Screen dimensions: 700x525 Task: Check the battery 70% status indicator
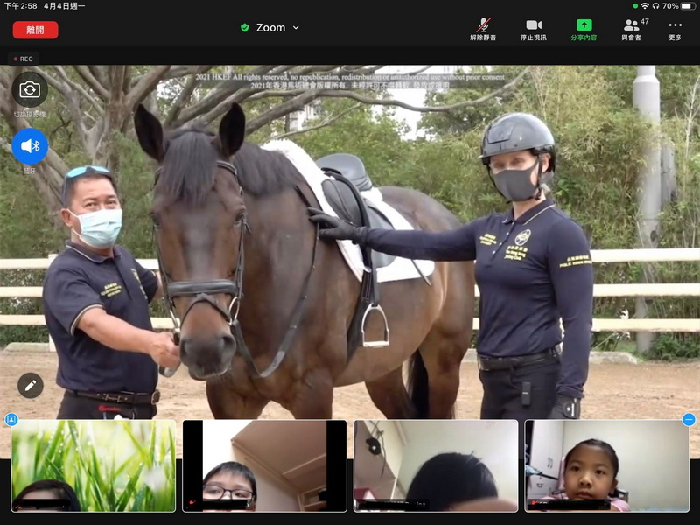(677, 6)
